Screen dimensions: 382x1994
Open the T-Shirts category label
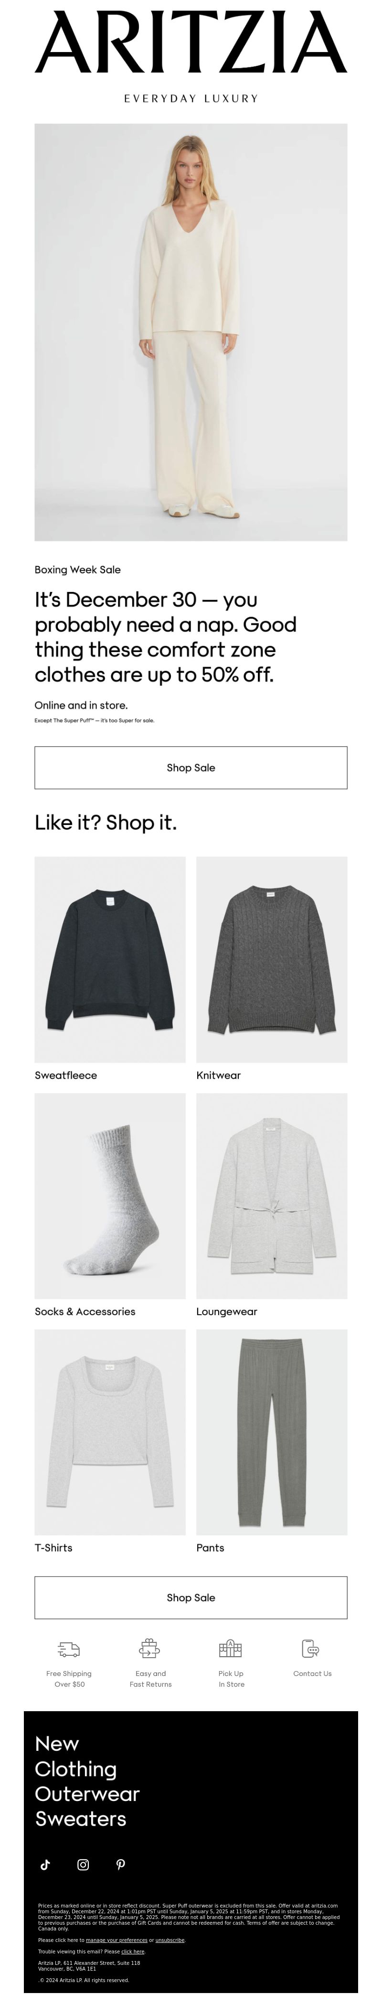[x=53, y=1547]
